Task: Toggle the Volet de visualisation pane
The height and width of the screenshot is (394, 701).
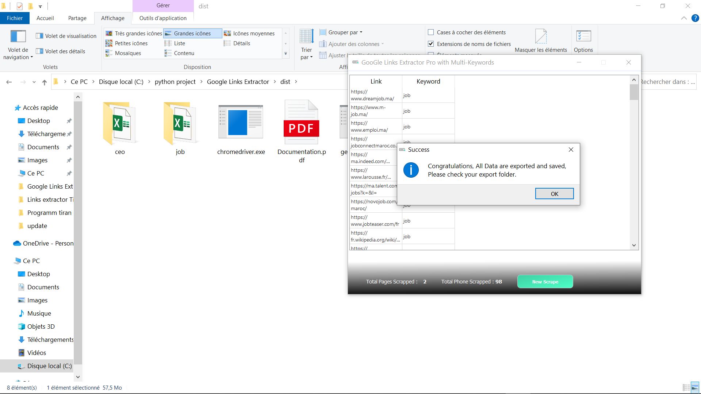Action: coord(66,36)
